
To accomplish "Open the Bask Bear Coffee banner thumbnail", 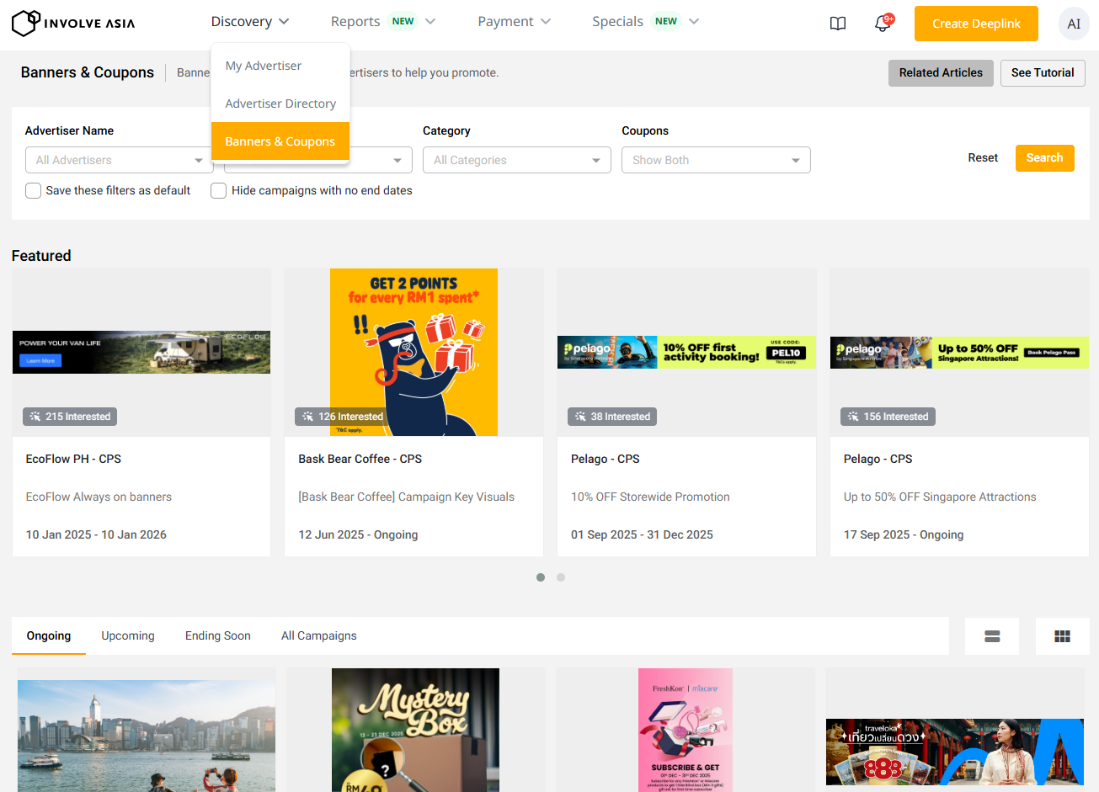I will 413,352.
